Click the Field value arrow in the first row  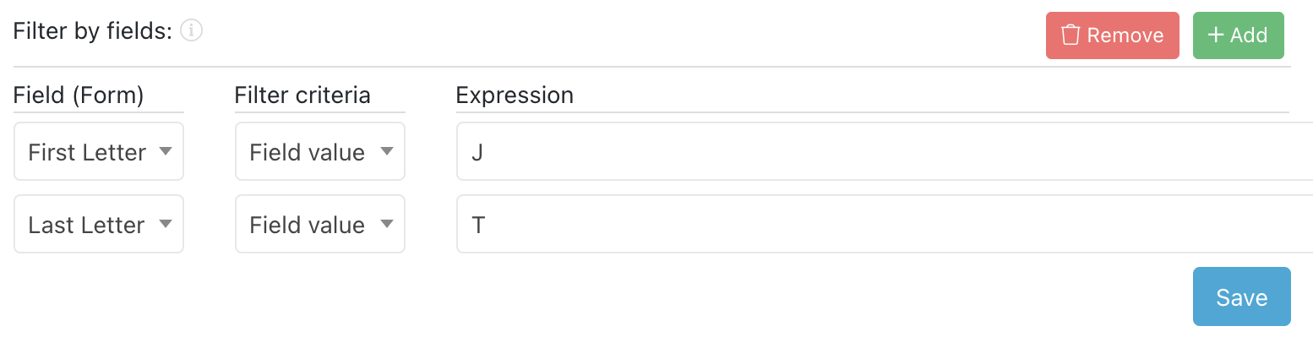pos(387,151)
